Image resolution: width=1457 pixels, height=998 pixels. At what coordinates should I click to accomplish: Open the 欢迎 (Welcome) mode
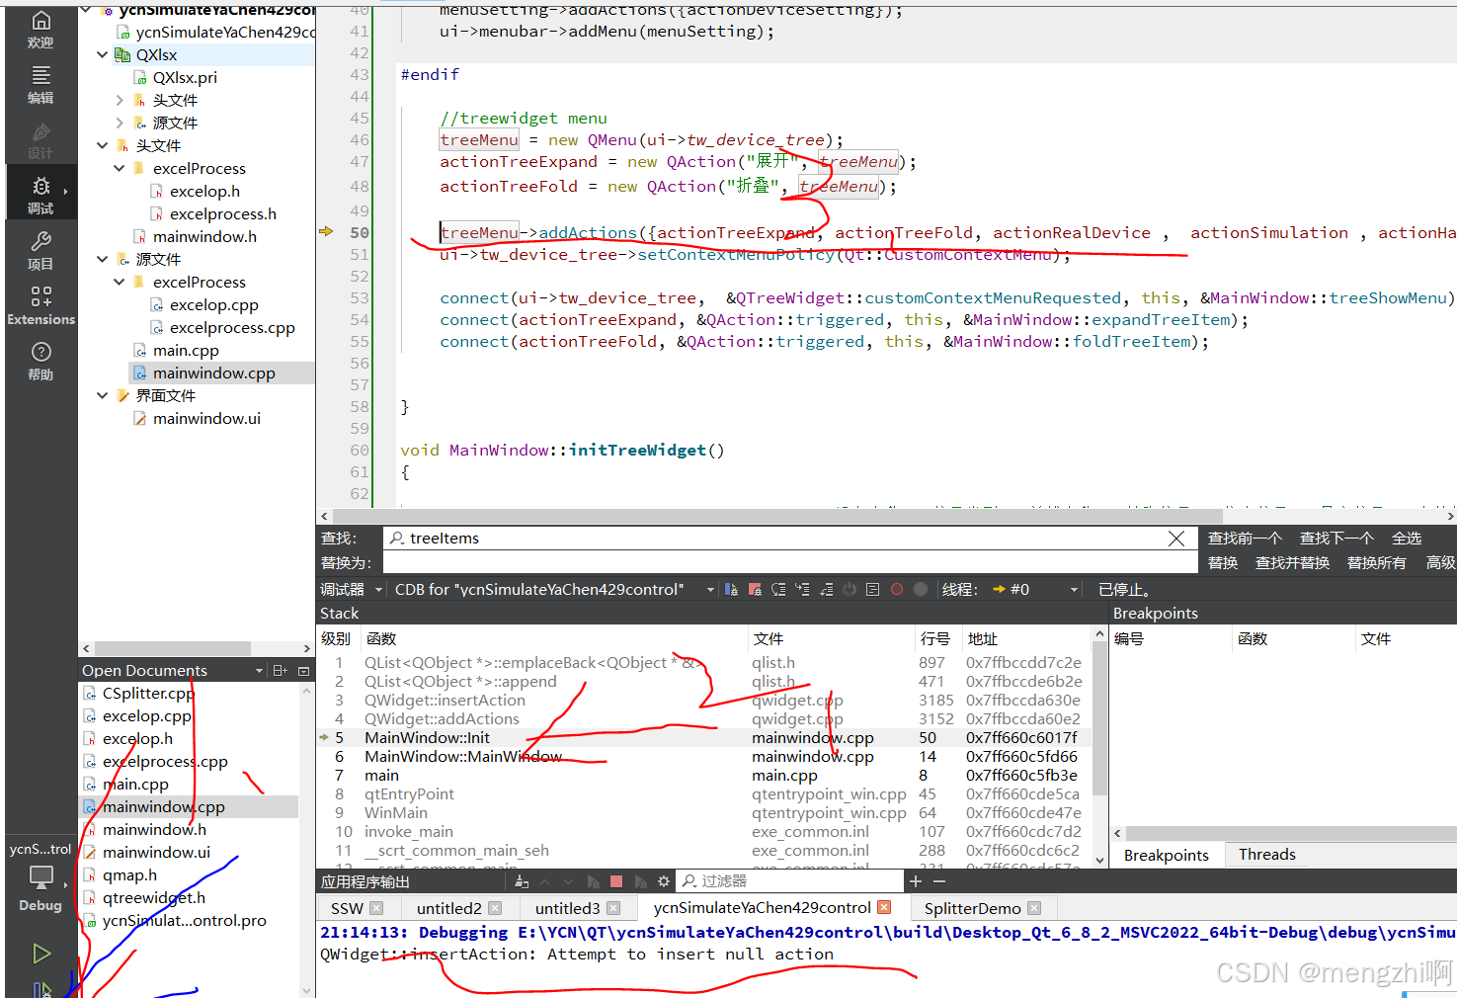pyautogui.click(x=40, y=30)
